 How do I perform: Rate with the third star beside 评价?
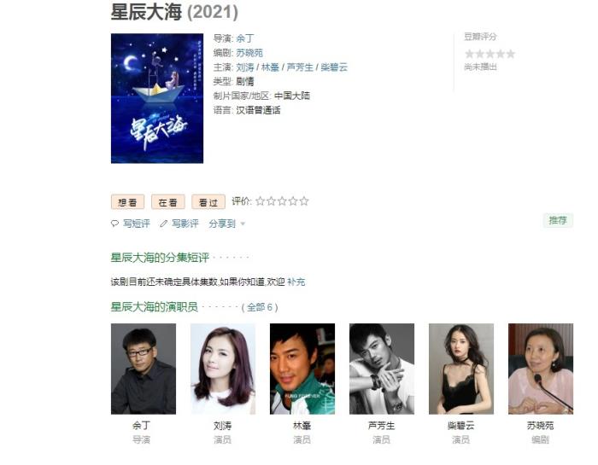tap(282, 201)
